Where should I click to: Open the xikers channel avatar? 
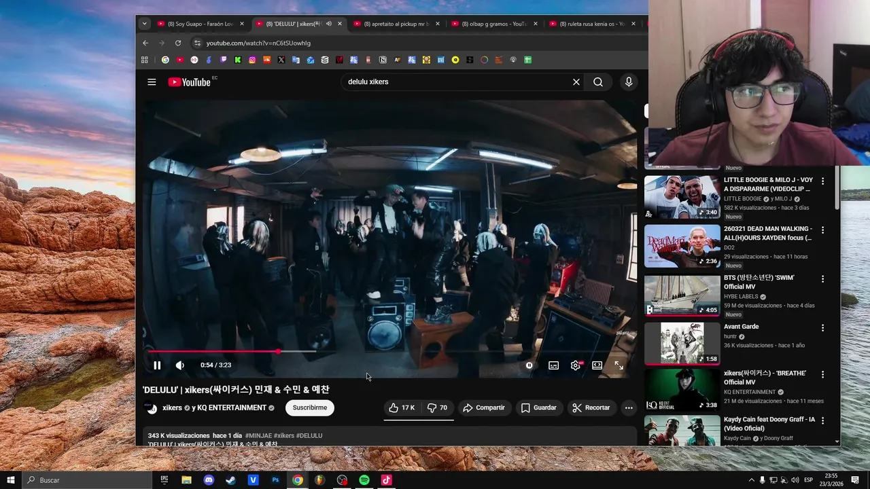coord(152,408)
